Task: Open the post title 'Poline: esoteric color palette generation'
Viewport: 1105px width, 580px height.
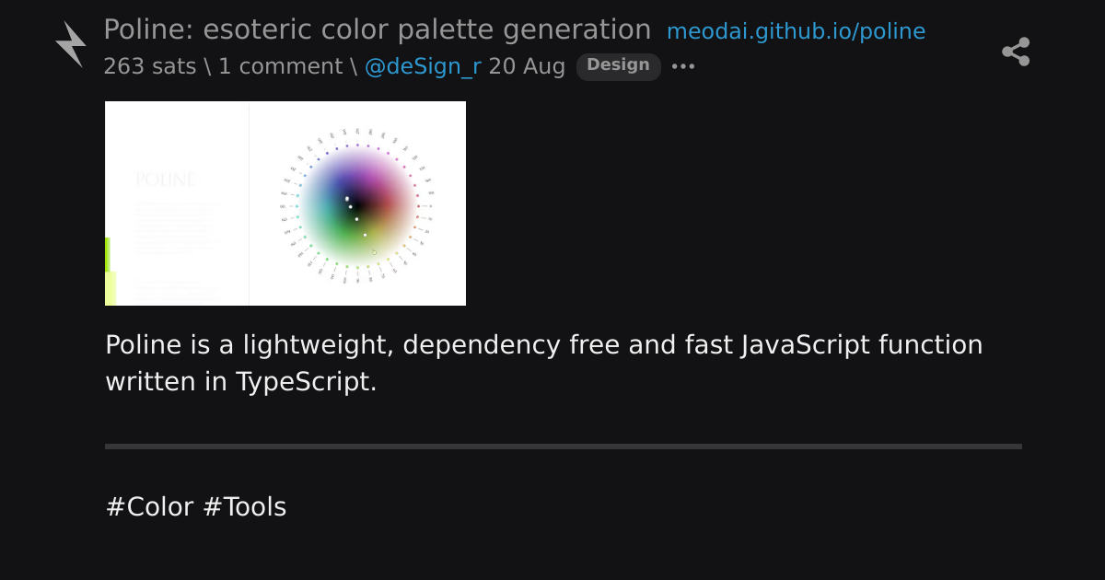Action: click(x=377, y=29)
